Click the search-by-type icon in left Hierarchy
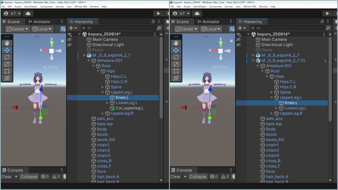The height and width of the screenshot is (190, 338). click(159, 28)
